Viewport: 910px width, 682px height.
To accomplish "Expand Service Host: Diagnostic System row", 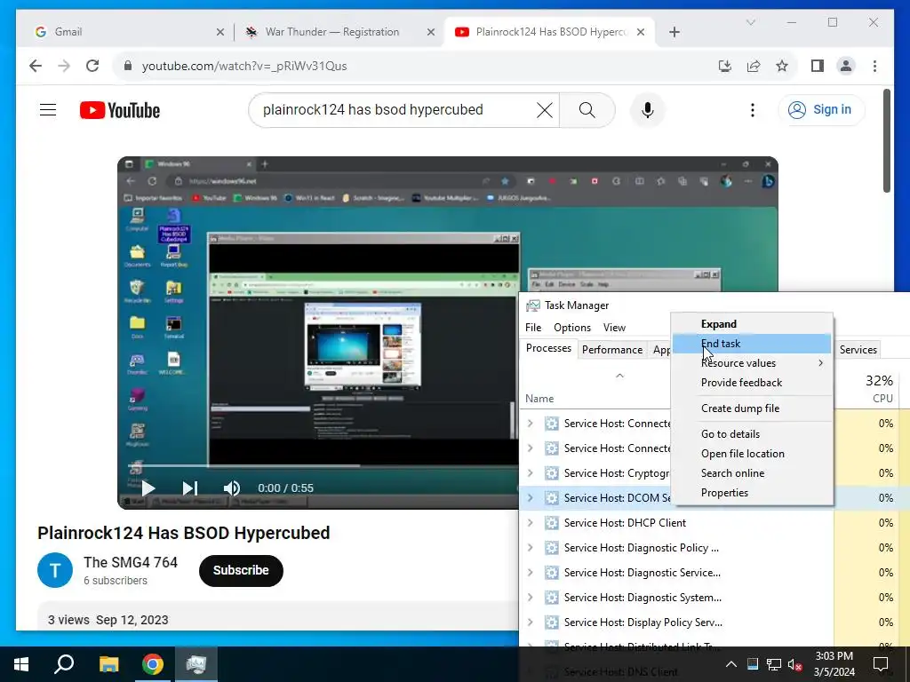I will [530, 598].
